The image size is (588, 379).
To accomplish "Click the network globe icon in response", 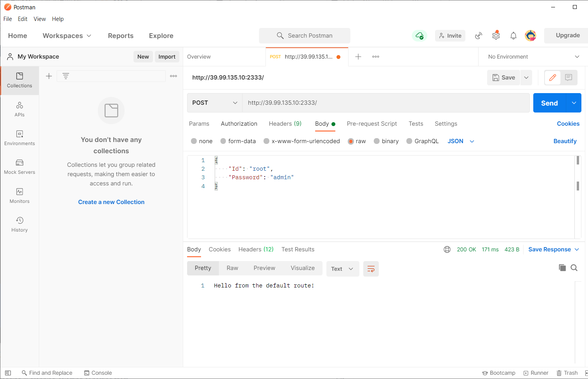I will coord(447,249).
